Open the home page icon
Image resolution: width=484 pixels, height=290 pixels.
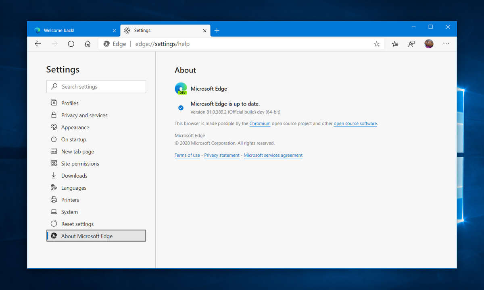point(88,44)
